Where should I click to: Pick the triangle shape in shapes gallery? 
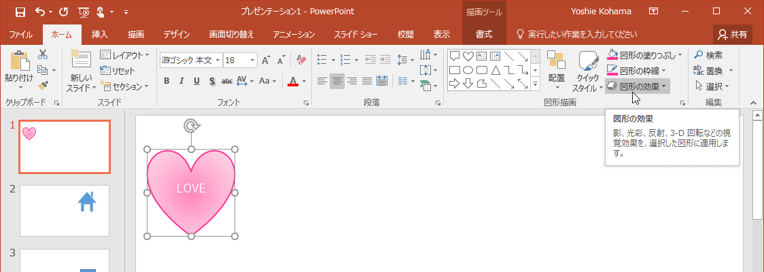tap(495, 70)
